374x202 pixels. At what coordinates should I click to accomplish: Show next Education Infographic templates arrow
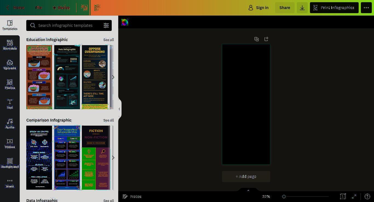pyautogui.click(x=113, y=77)
